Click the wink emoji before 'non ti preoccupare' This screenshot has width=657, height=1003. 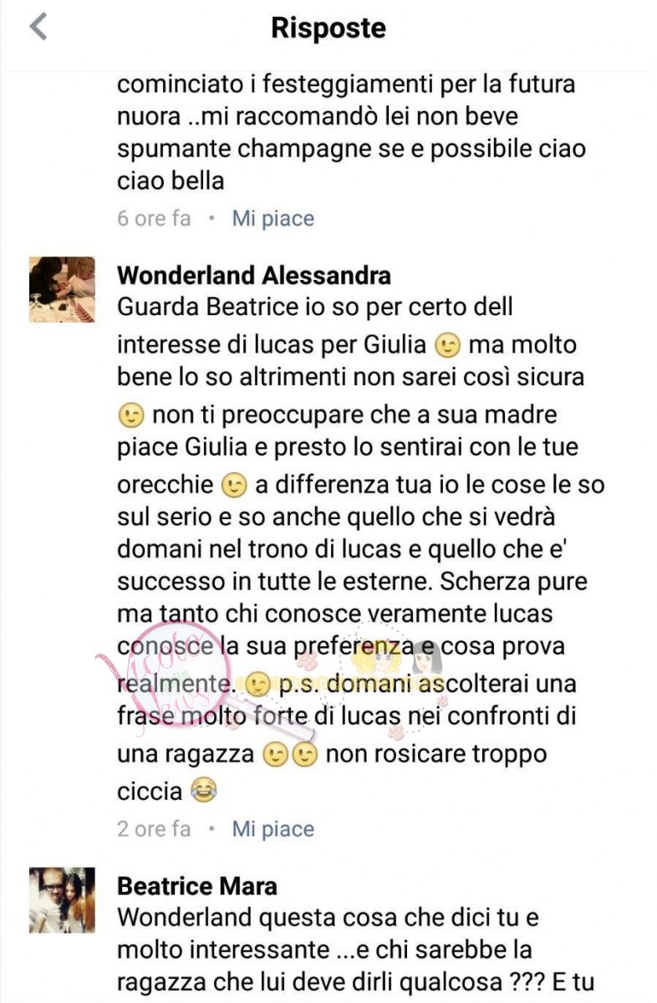pos(131,415)
